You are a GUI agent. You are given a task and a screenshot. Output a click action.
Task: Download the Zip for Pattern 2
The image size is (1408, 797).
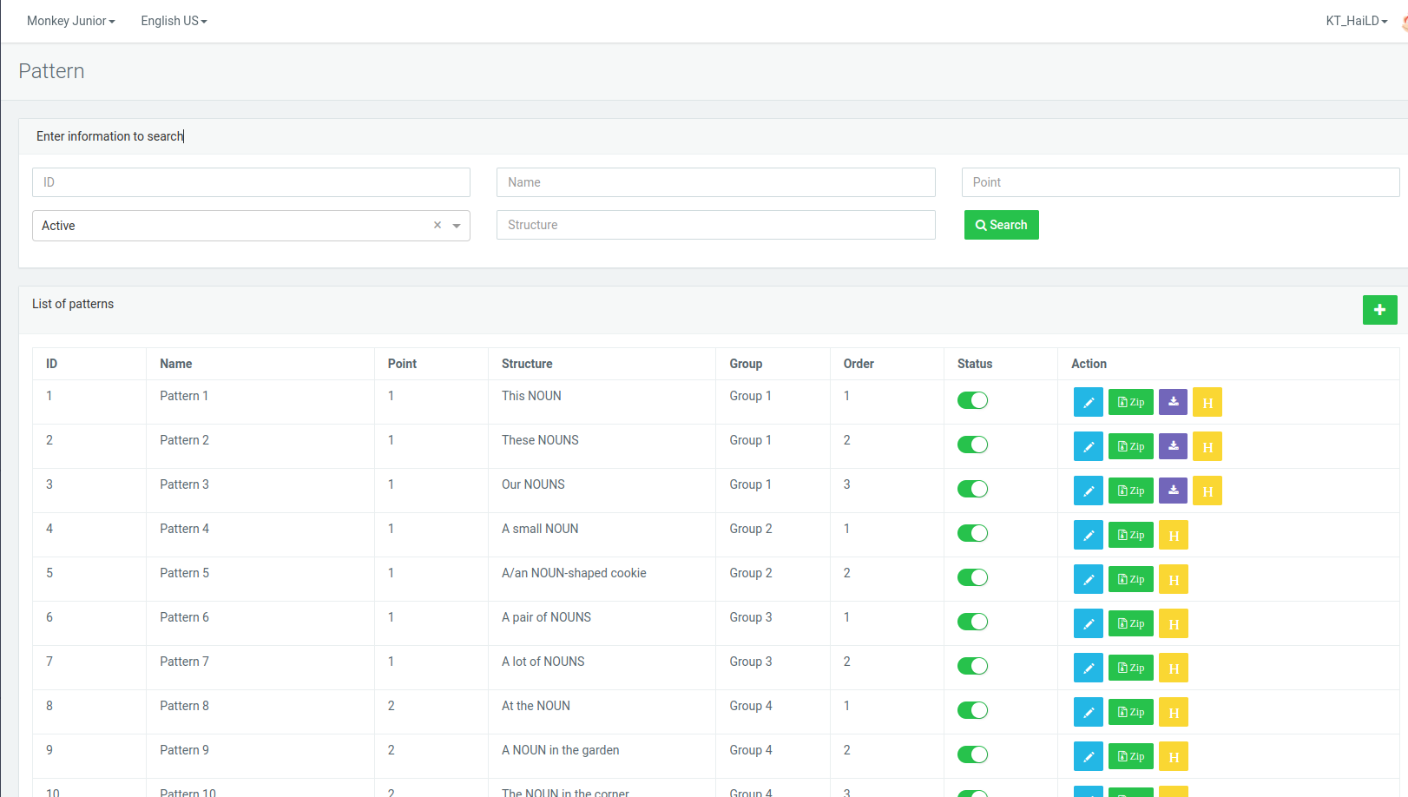1130,446
